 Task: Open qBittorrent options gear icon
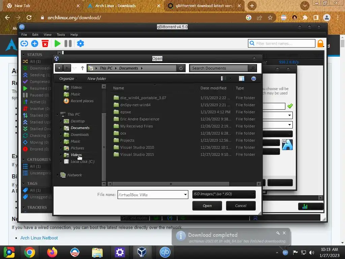(x=81, y=44)
